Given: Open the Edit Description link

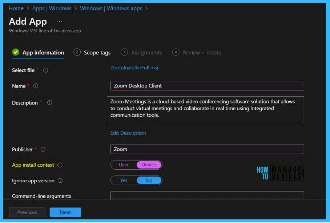Looking at the screenshot, I should click(x=128, y=133).
